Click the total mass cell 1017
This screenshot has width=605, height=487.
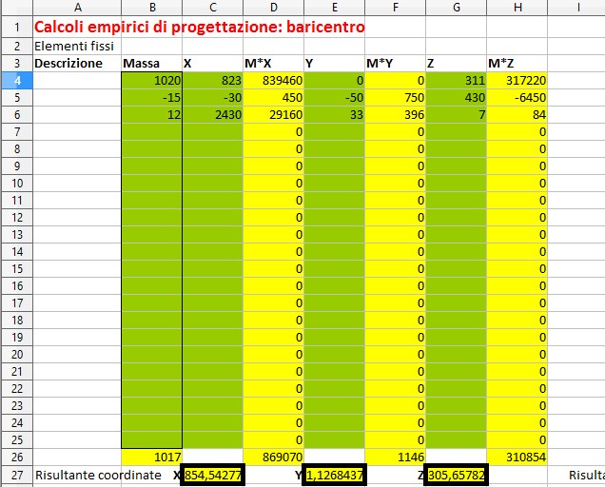151,457
